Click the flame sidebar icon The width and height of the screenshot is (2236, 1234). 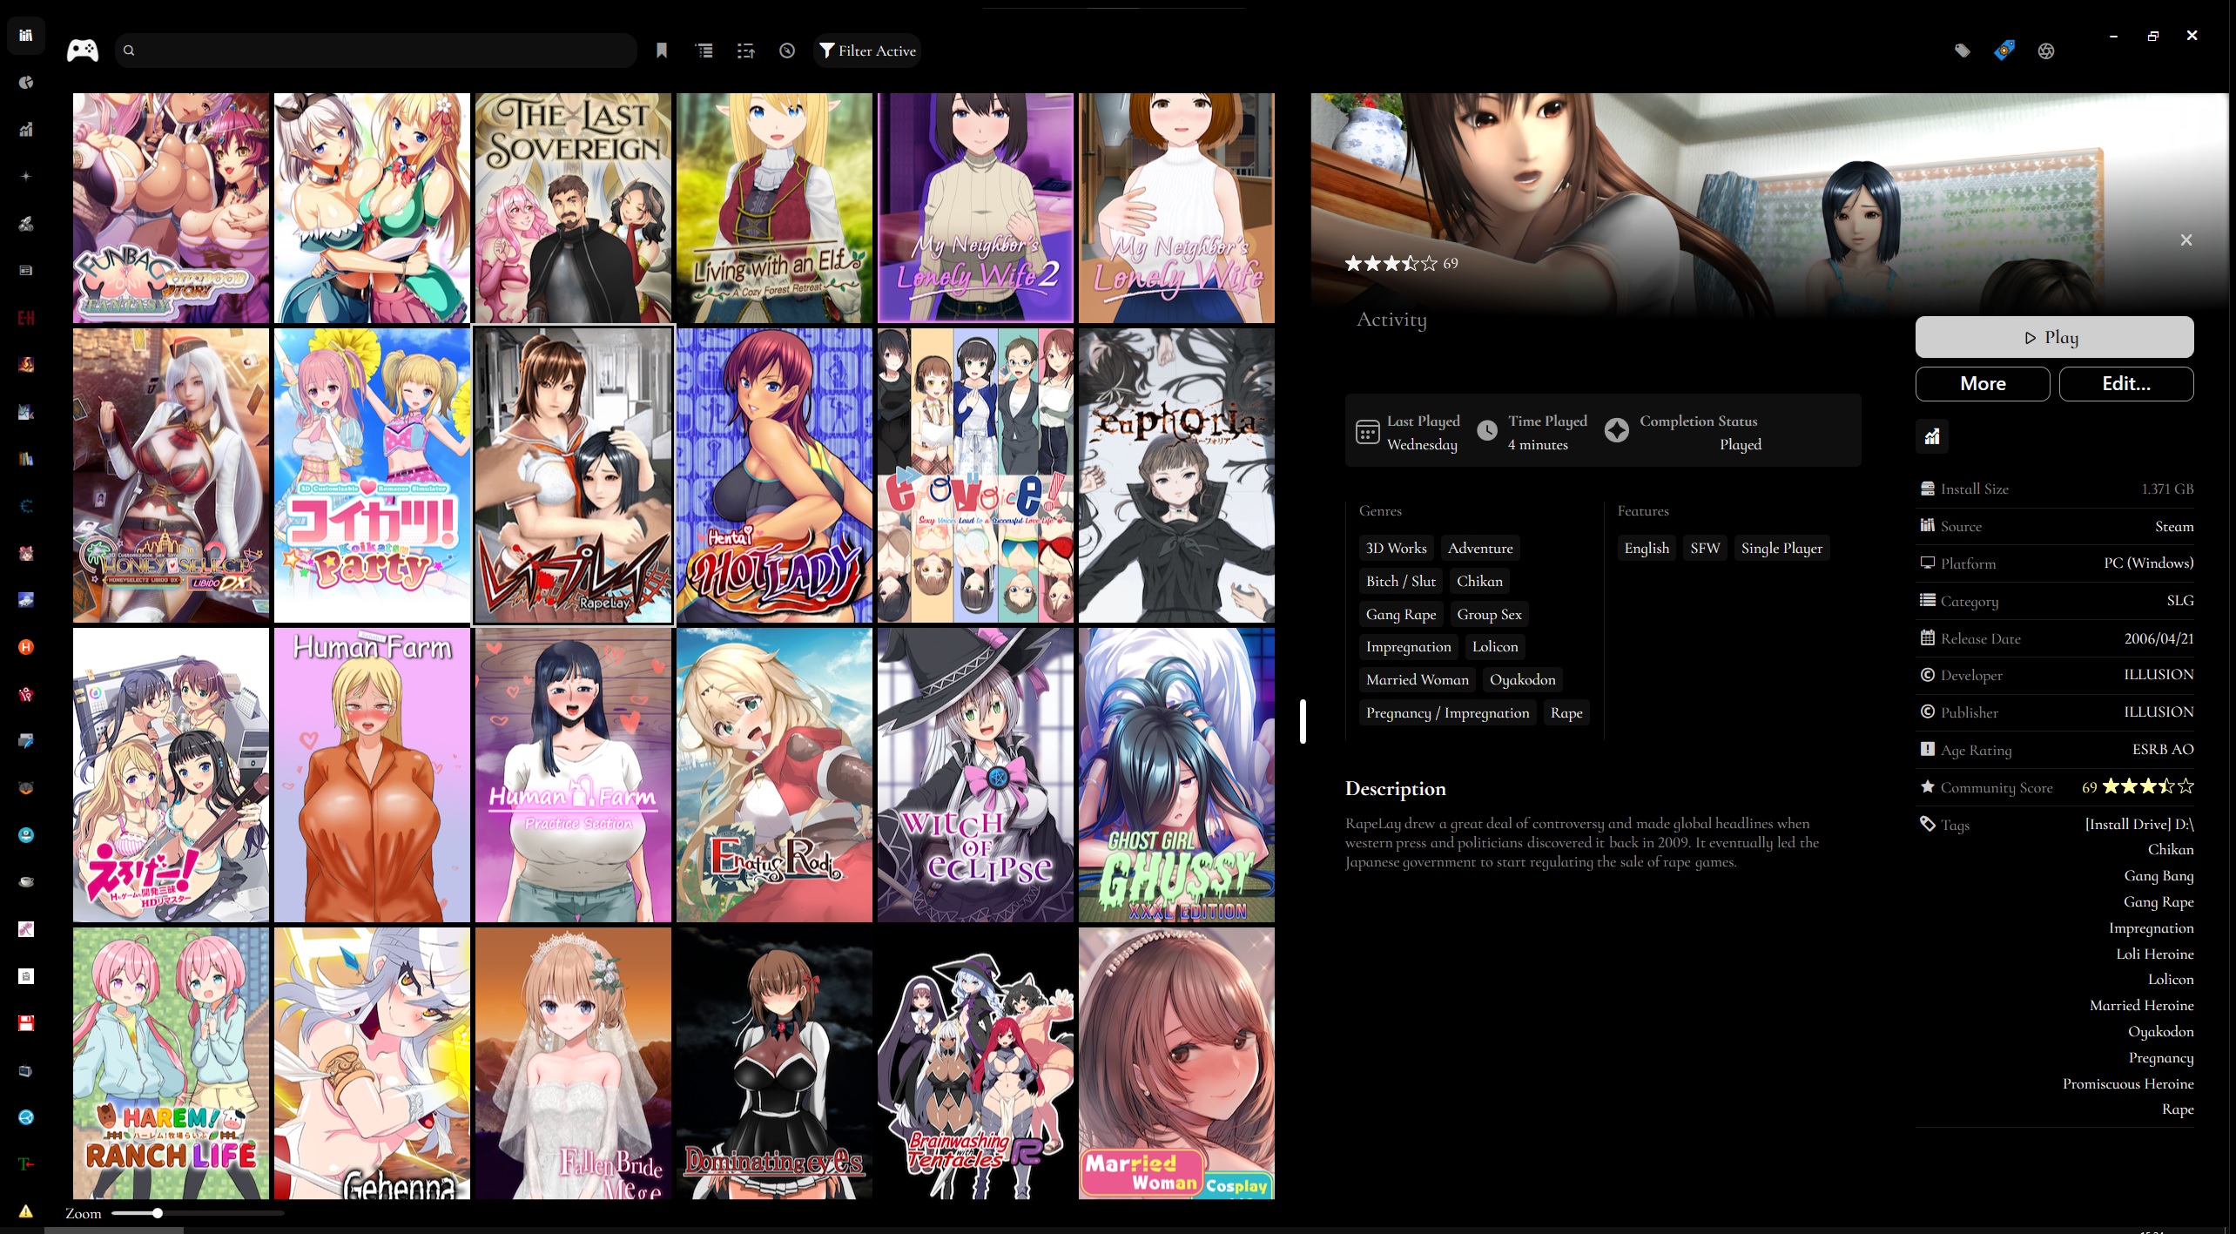pyautogui.click(x=26, y=365)
